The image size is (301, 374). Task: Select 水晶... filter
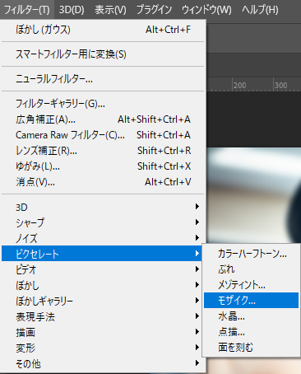(251, 316)
